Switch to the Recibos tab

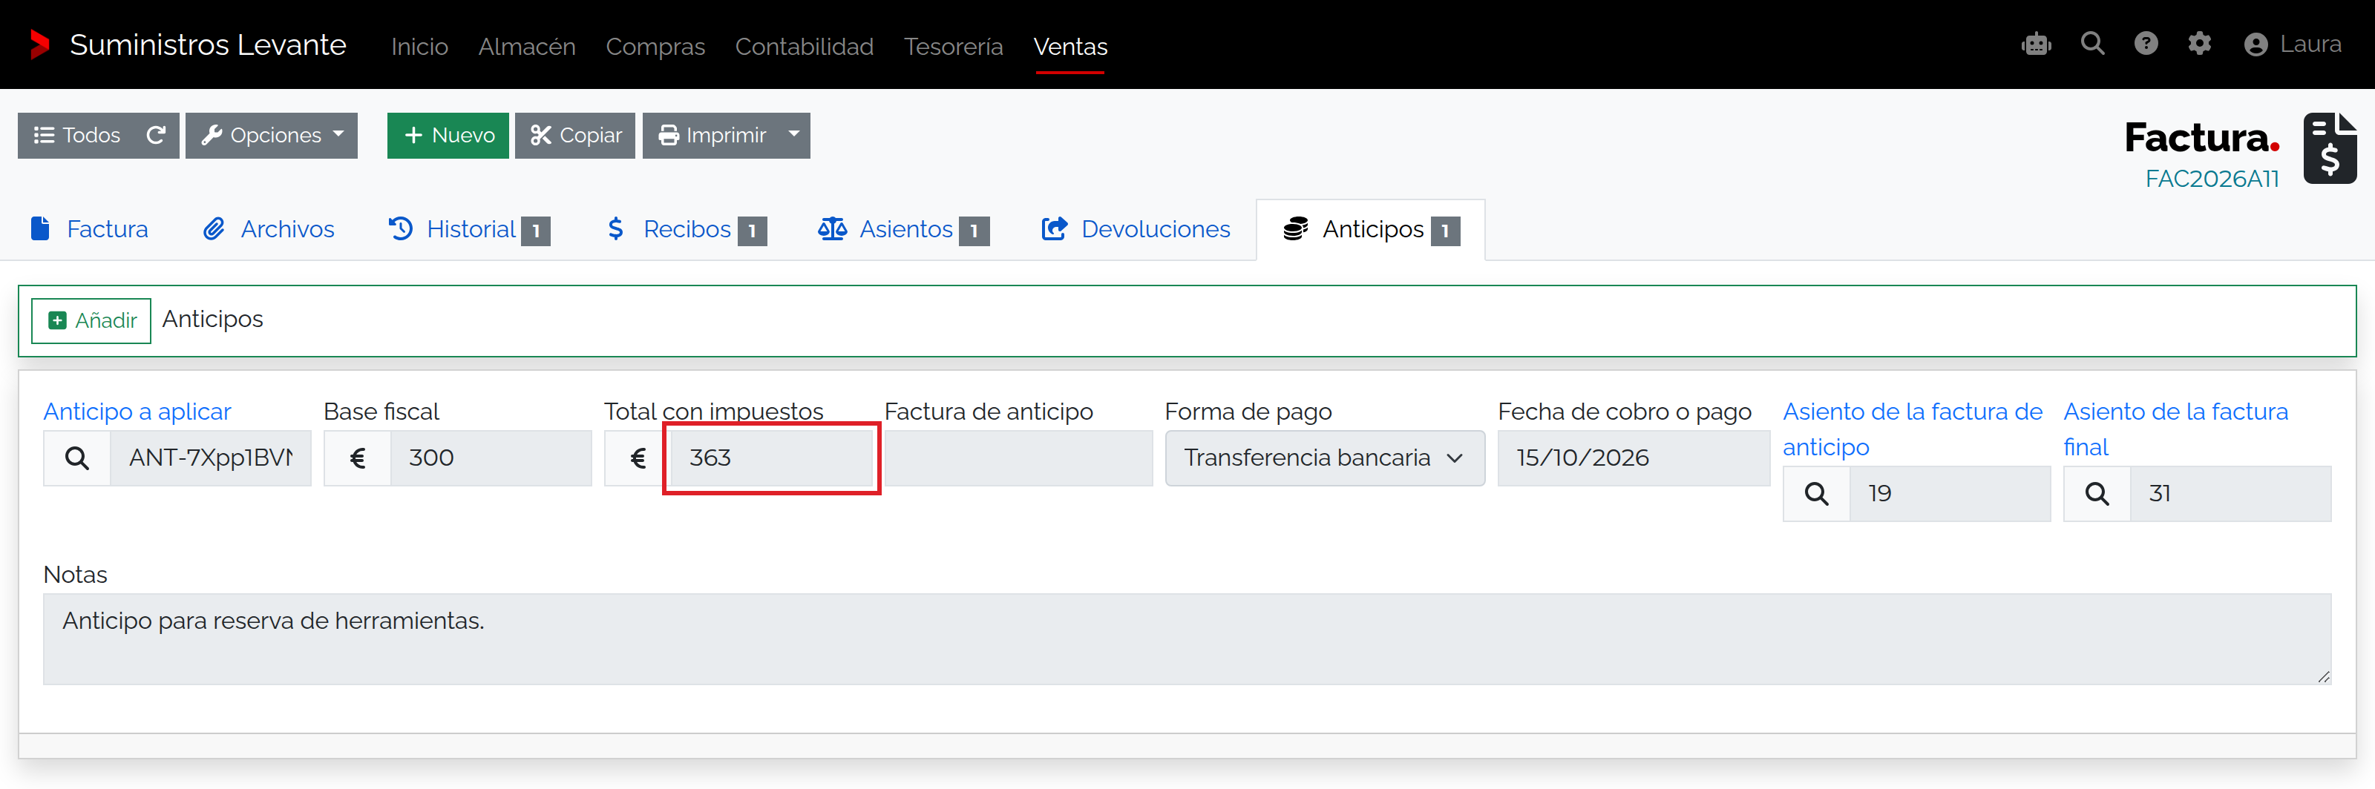pos(686,229)
